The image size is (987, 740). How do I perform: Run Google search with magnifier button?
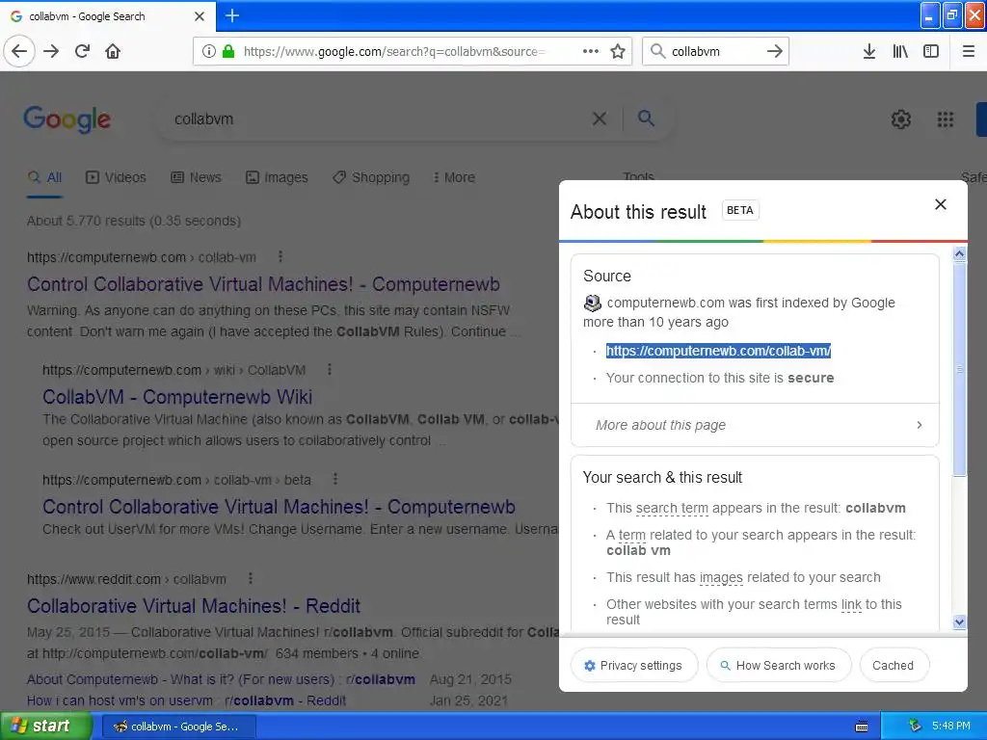point(646,118)
